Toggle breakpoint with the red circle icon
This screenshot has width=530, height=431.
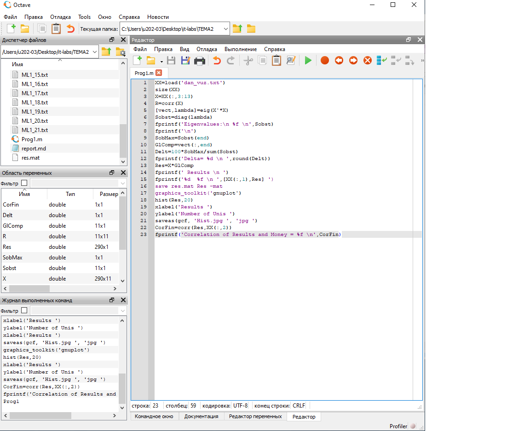click(325, 60)
